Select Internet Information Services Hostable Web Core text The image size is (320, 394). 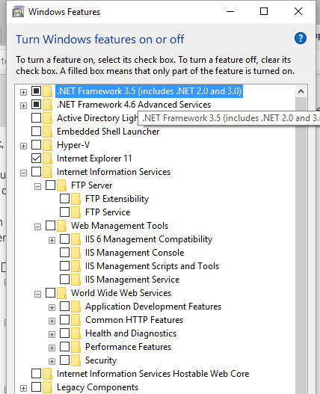click(153, 374)
